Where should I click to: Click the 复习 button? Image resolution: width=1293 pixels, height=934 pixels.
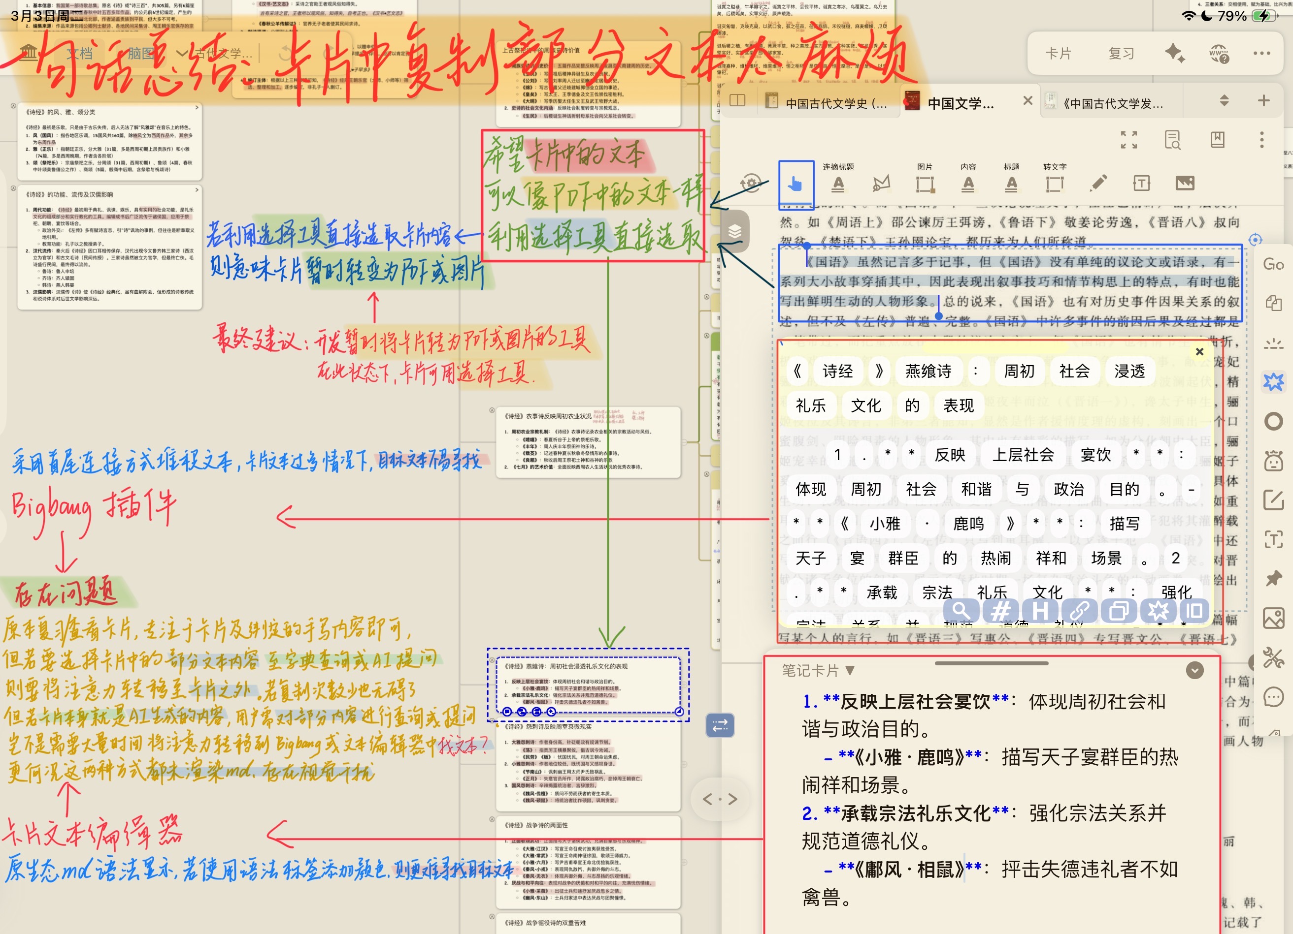click(x=1121, y=54)
